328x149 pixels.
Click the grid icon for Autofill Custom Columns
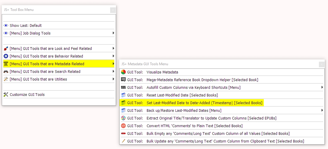pyautogui.click(x=123, y=87)
